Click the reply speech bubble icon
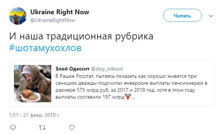Screen dimensions: 224x134 click(13, 127)
